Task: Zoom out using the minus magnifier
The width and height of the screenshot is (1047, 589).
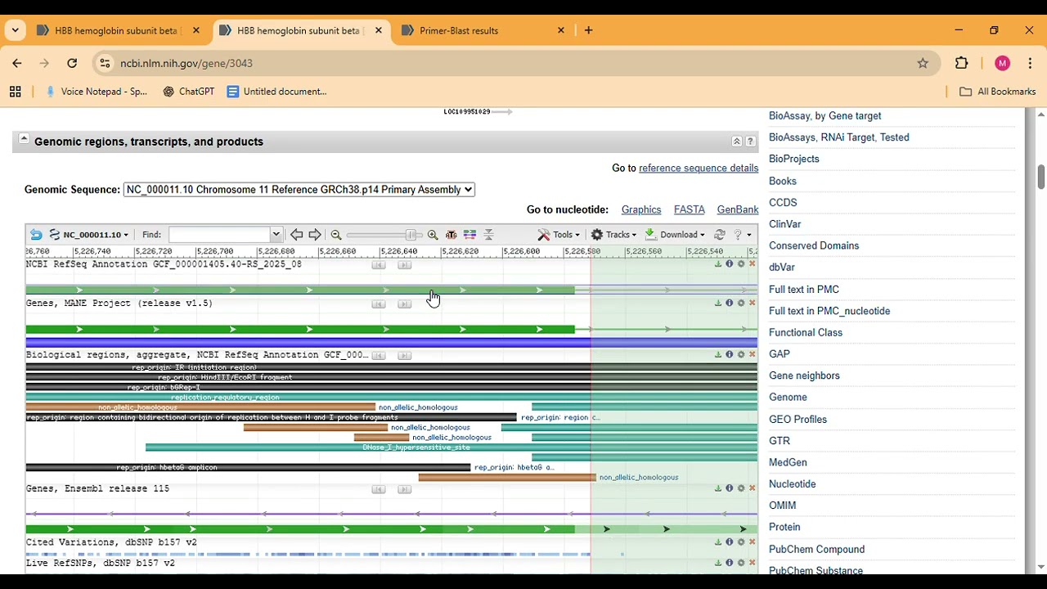Action: pyautogui.click(x=336, y=235)
